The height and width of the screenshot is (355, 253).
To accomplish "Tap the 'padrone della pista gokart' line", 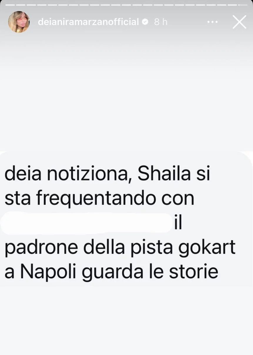I will point(120,249).
